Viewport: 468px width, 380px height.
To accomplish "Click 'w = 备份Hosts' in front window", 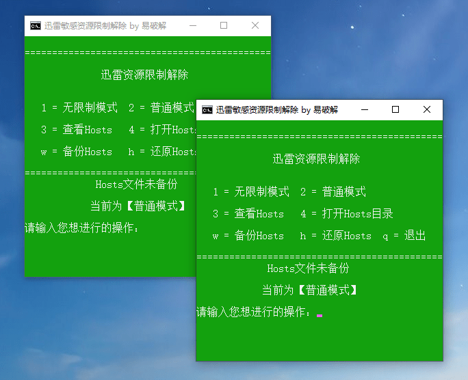I will 248,236.
